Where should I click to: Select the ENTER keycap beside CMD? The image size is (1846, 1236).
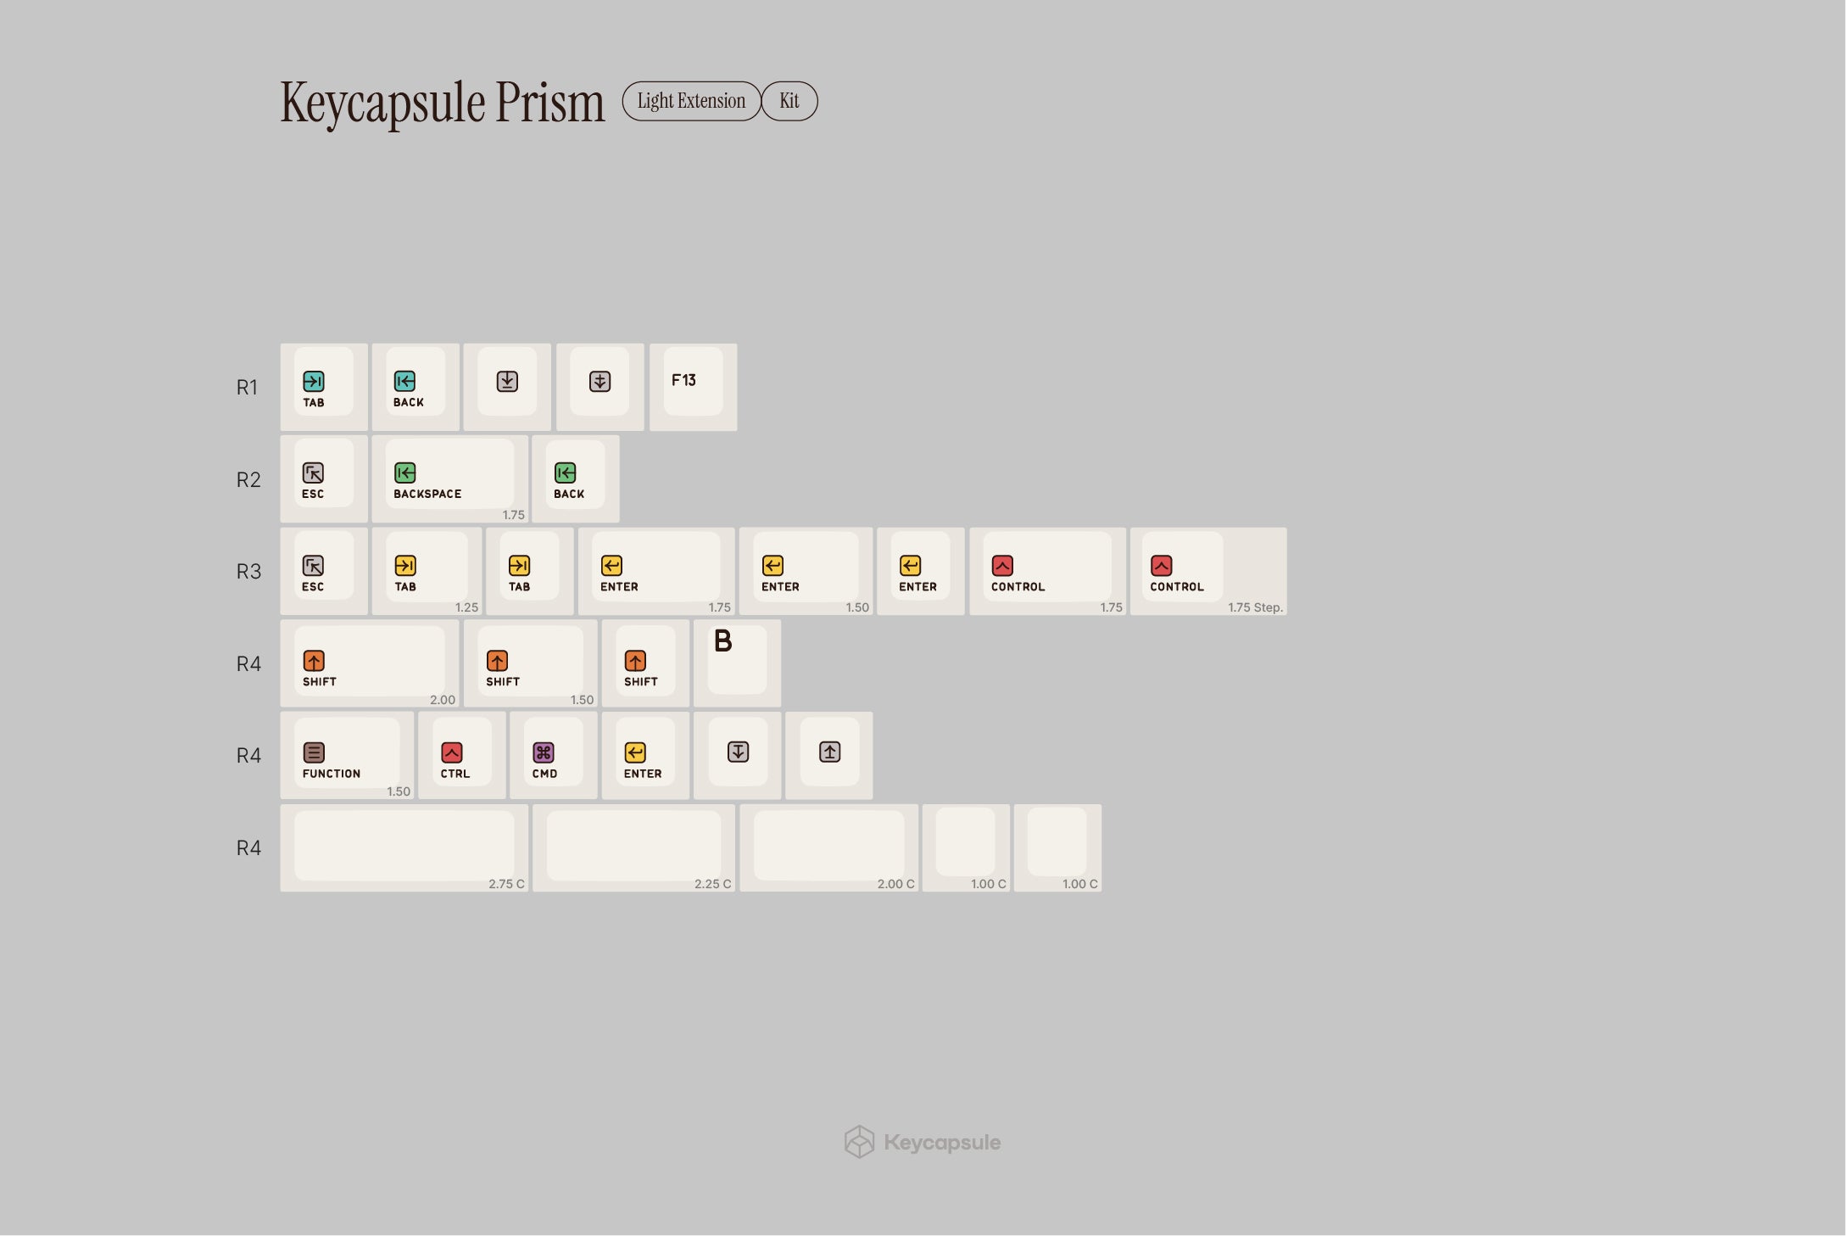click(x=645, y=755)
